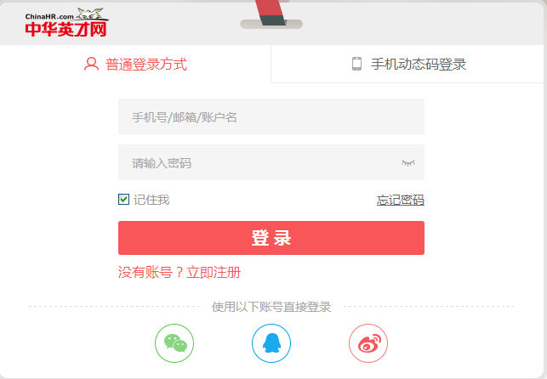Click the 使用以下账号直接登录 divider text

pos(271,307)
